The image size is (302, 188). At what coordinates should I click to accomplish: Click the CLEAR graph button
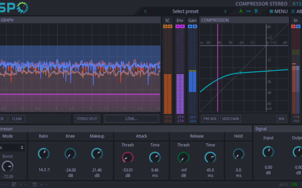coord(17,119)
